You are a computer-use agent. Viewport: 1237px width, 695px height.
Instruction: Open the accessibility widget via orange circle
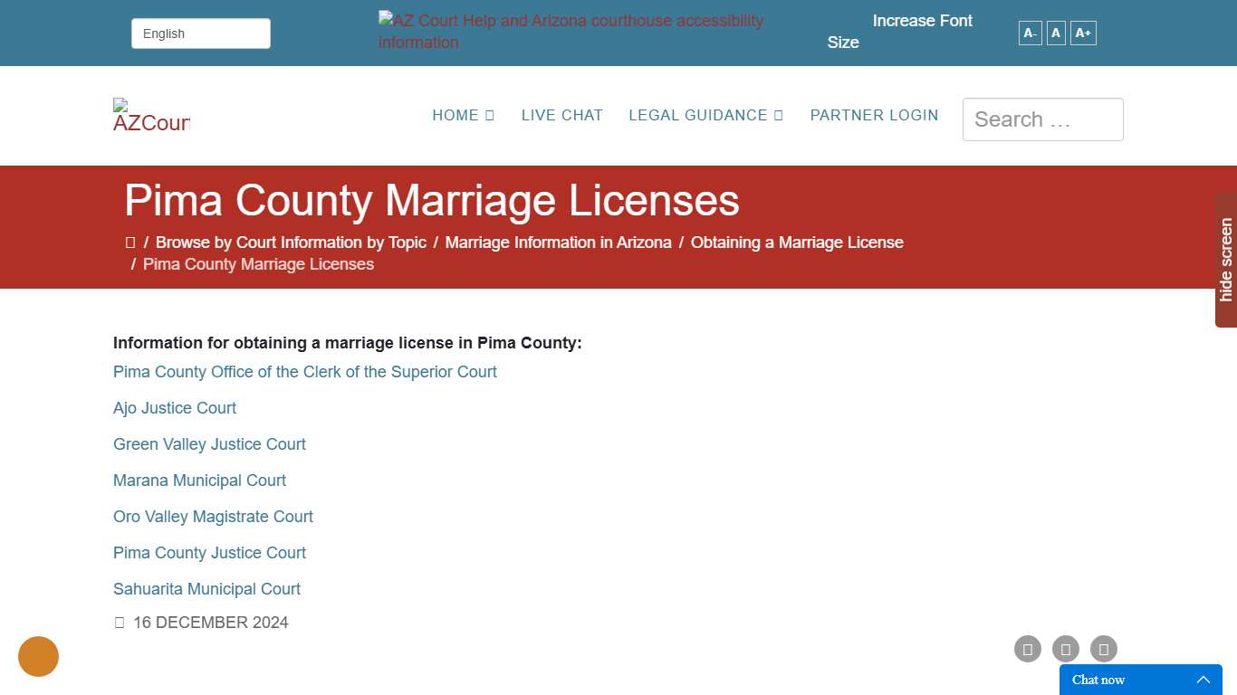38,656
